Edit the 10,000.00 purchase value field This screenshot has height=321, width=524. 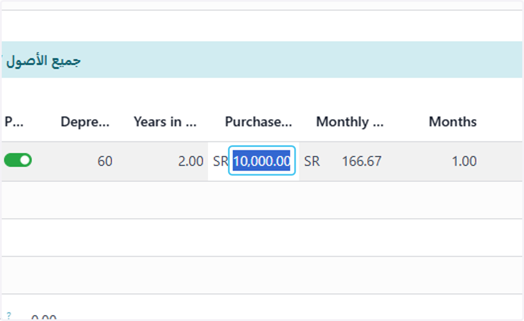pyautogui.click(x=262, y=161)
